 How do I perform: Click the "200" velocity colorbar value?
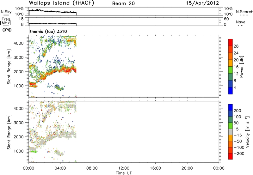pyautogui.click(x=238, y=111)
